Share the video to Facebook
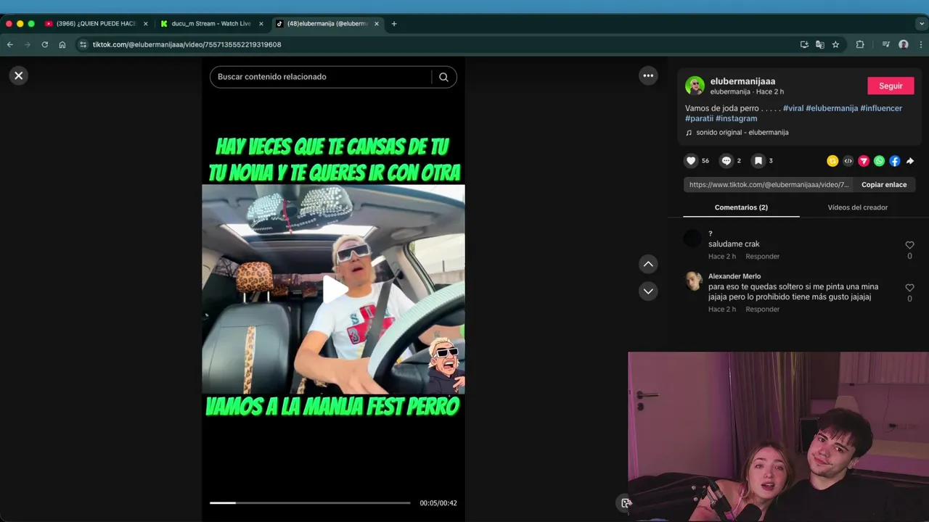 coord(894,161)
